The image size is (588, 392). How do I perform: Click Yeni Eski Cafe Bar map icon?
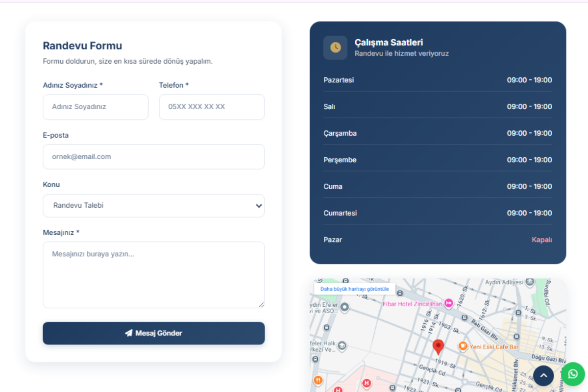(463, 346)
